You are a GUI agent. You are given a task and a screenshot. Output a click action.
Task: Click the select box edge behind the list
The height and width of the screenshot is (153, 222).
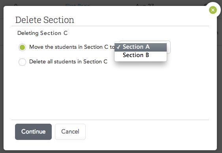point(169,47)
